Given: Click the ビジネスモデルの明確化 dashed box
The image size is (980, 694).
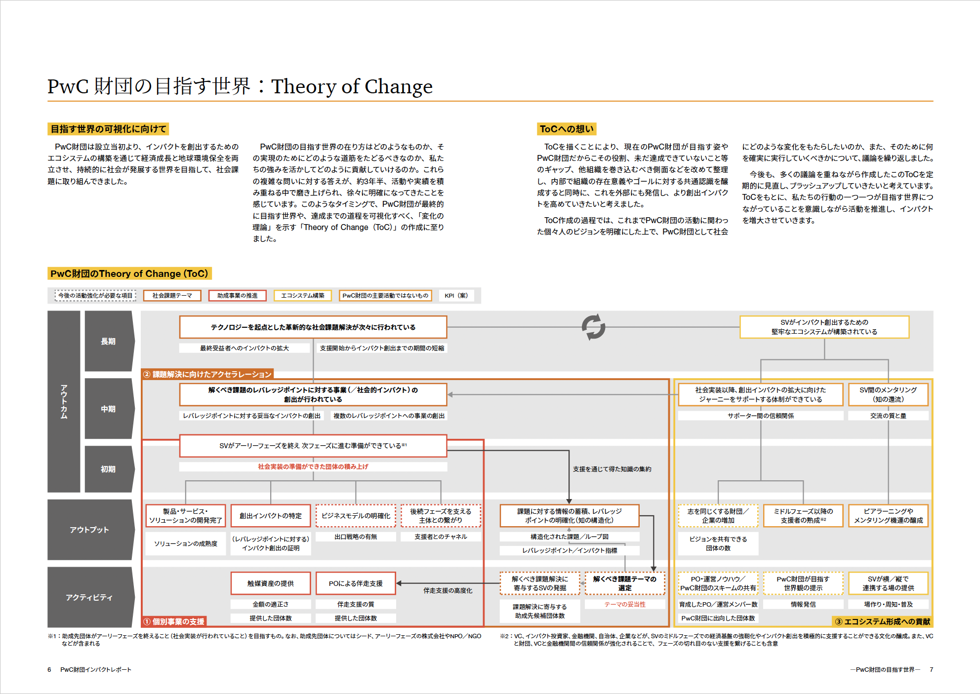Looking at the screenshot, I should pos(356,516).
